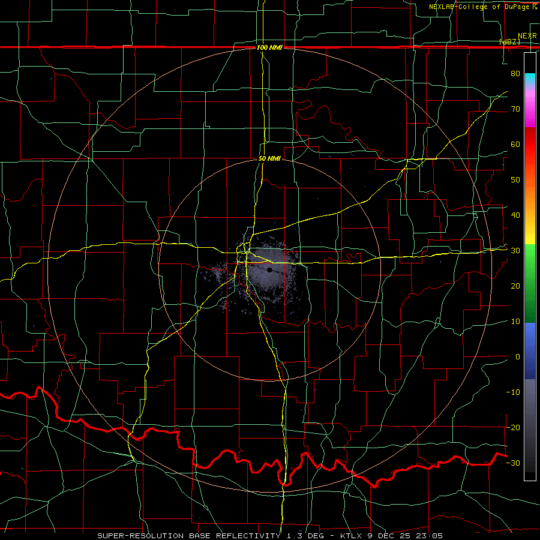Click the 10 value on reflectivity scale
This screenshot has width=540, height=540.
(515, 322)
